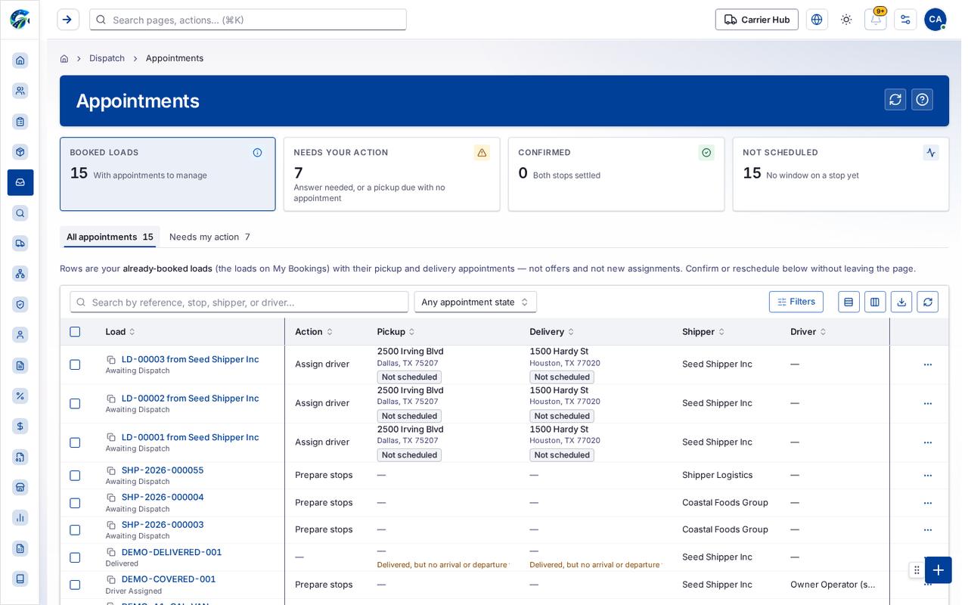Image resolution: width=968 pixels, height=605 pixels.
Task: Download the table with the export icon
Action: pos(901,302)
